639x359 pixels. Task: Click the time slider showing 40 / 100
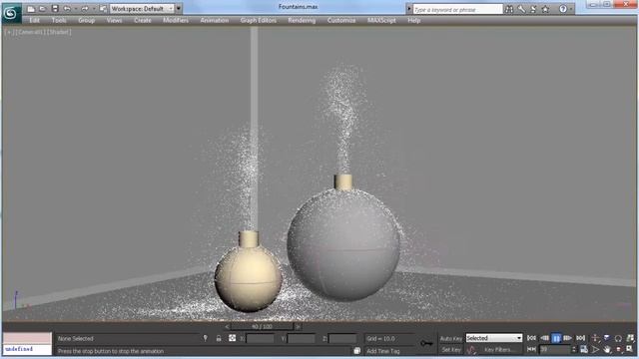click(262, 326)
